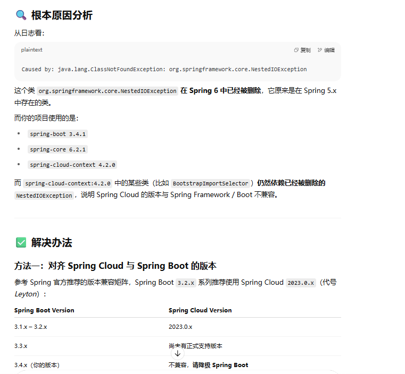Click the inline spring-cloud-context:4.2.0 code
This screenshot has height=374, width=405.
click(x=68, y=183)
